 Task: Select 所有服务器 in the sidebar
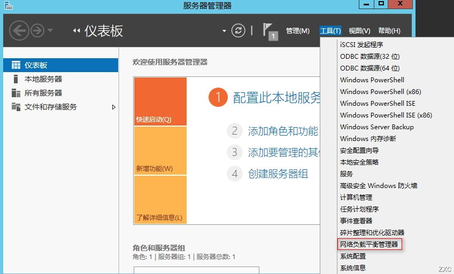60,93
